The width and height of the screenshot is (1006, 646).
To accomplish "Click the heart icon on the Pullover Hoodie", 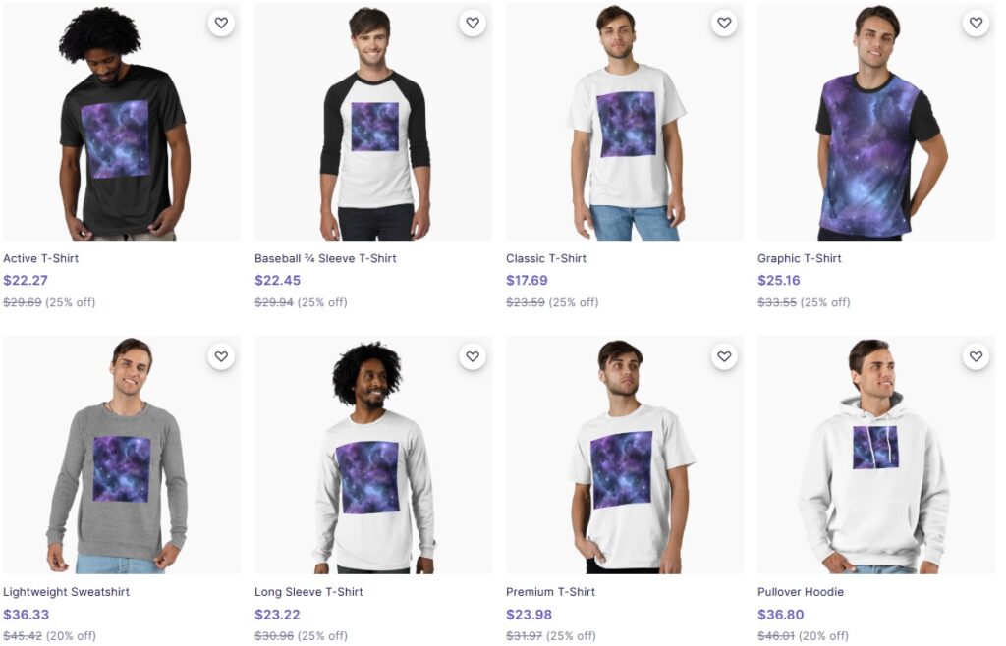I will click(976, 356).
